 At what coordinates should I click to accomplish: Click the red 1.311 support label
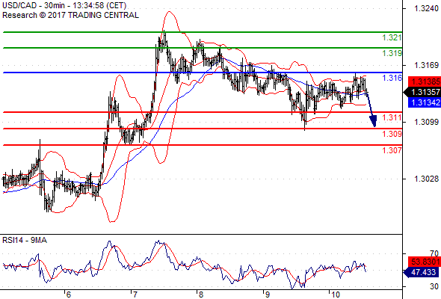392,117
